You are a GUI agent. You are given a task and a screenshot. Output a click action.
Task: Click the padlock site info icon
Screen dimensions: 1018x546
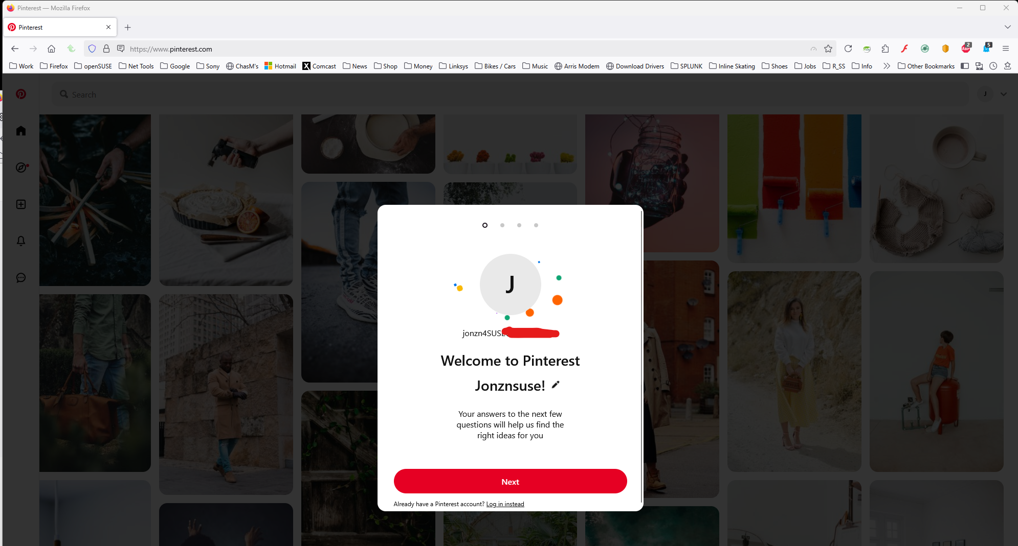point(106,49)
